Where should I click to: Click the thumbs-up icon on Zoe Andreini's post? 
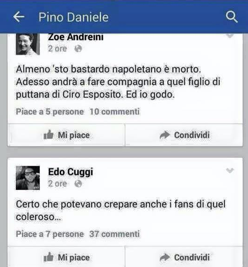(49, 135)
